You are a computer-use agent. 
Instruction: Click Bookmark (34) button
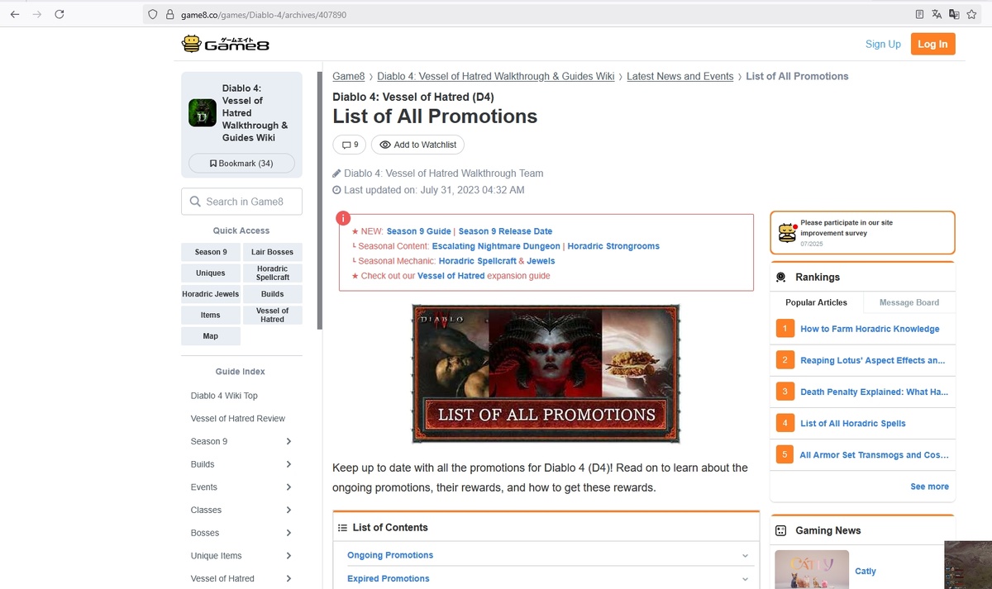[241, 164]
